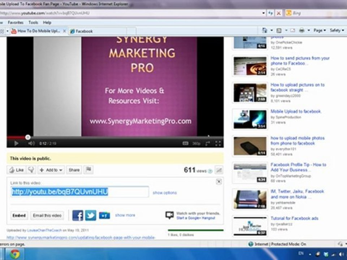This screenshot has height=260, width=347.
Task: Seek along the video progress bar
Action: pos(115,138)
